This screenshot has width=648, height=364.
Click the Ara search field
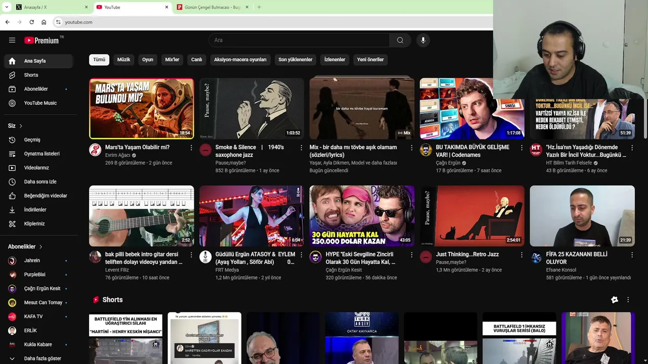(x=299, y=40)
